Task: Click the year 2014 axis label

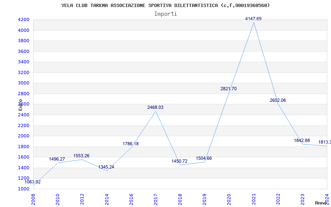Action: 107,200
